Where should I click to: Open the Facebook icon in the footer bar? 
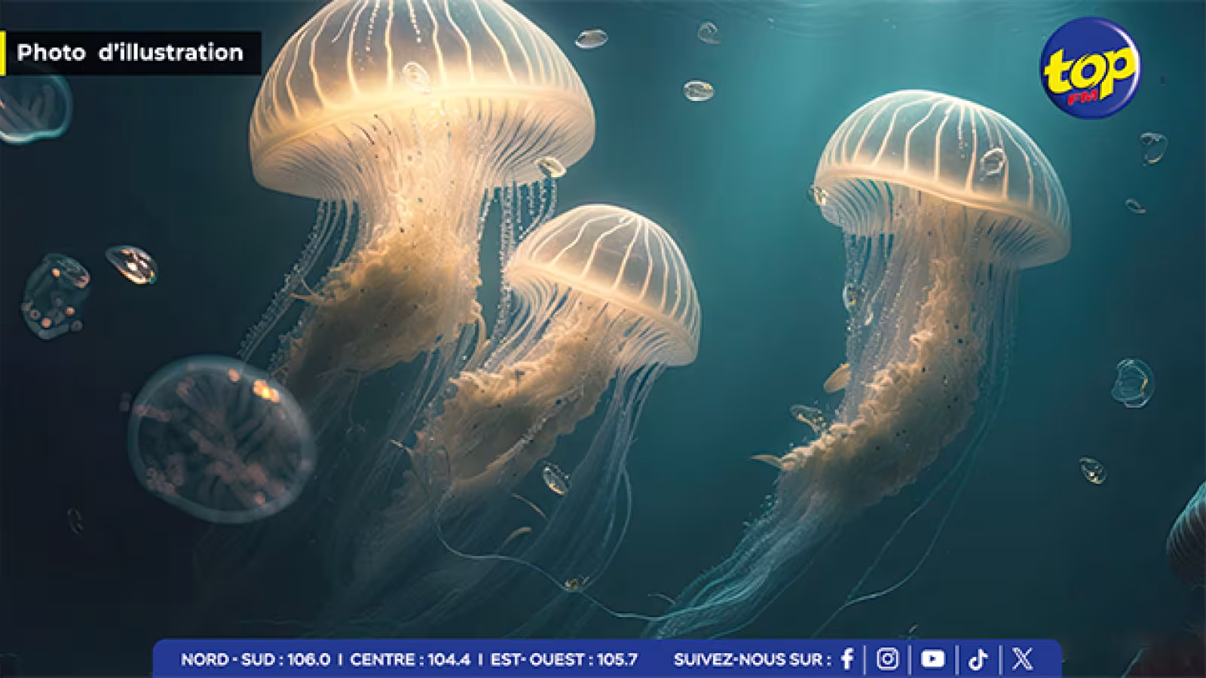tap(847, 659)
